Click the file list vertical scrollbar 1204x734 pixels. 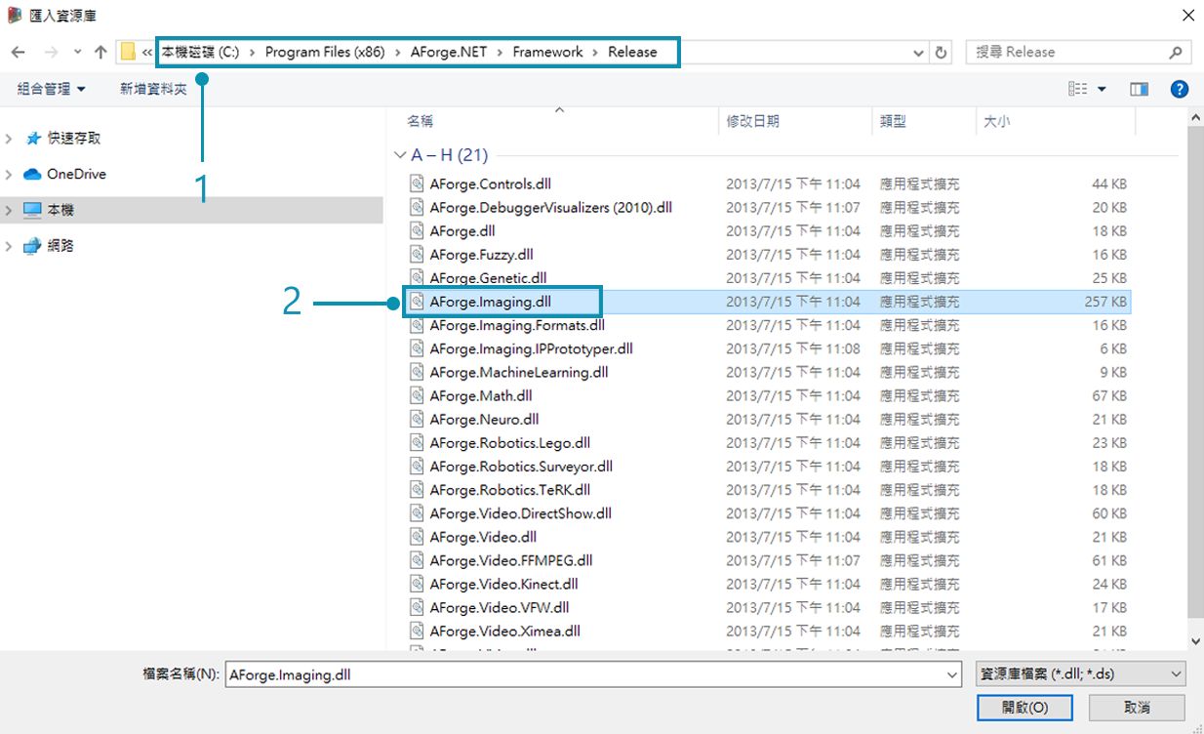click(1196, 371)
